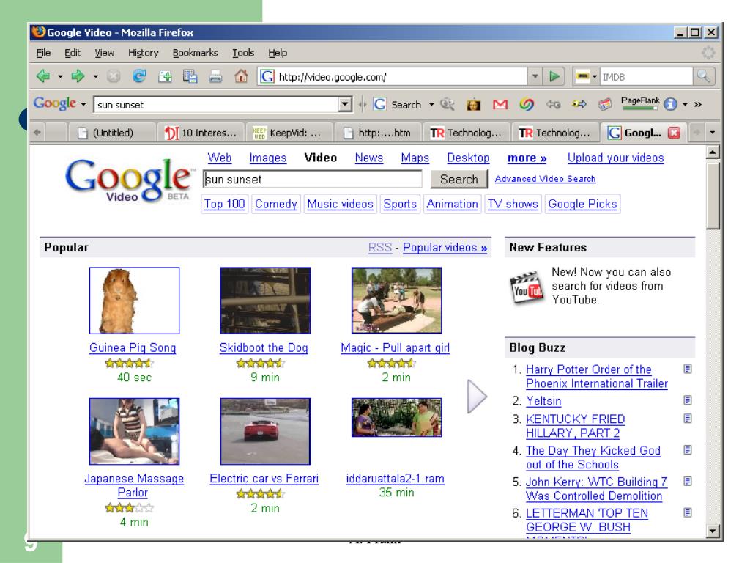Screen dimensions: 750x563
Task: Click the address bar showing video.google.com
Action: (393, 76)
